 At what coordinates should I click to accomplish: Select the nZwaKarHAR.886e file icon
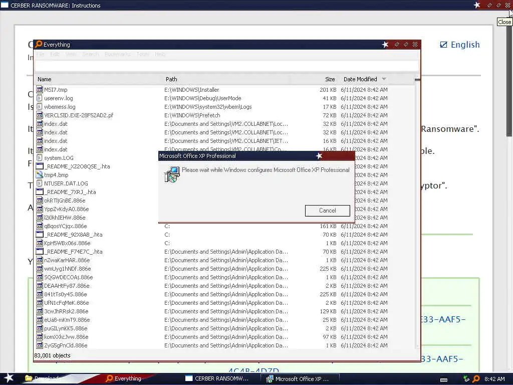40,260
